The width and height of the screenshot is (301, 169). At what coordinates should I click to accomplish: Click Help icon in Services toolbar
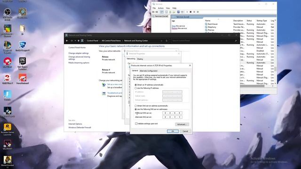click(x=178, y=12)
